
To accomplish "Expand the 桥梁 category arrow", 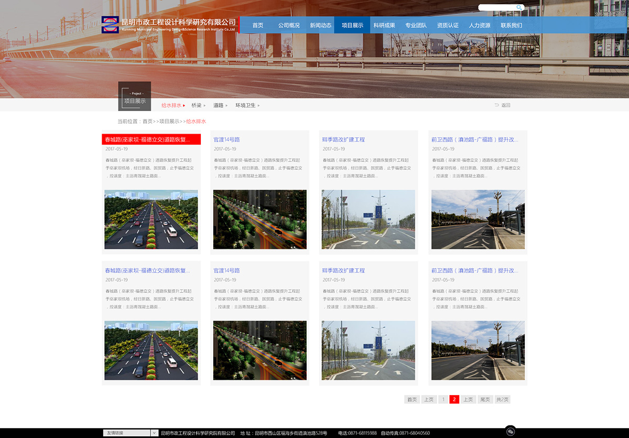I will pyautogui.click(x=204, y=106).
